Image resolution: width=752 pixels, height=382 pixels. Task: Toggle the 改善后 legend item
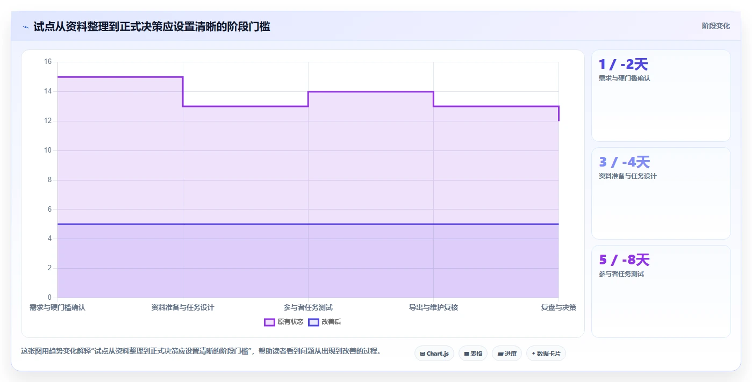pos(325,322)
